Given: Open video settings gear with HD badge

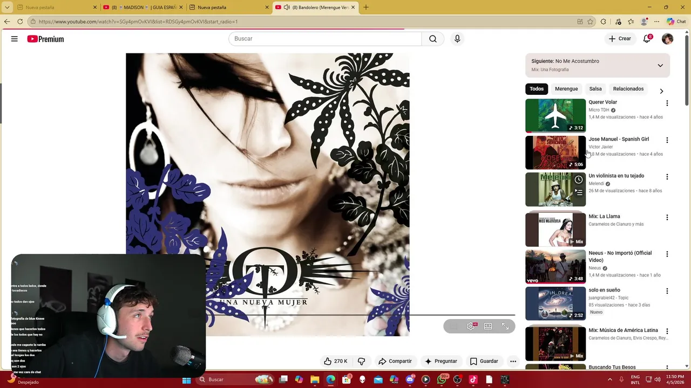Looking at the screenshot, I should point(471,326).
